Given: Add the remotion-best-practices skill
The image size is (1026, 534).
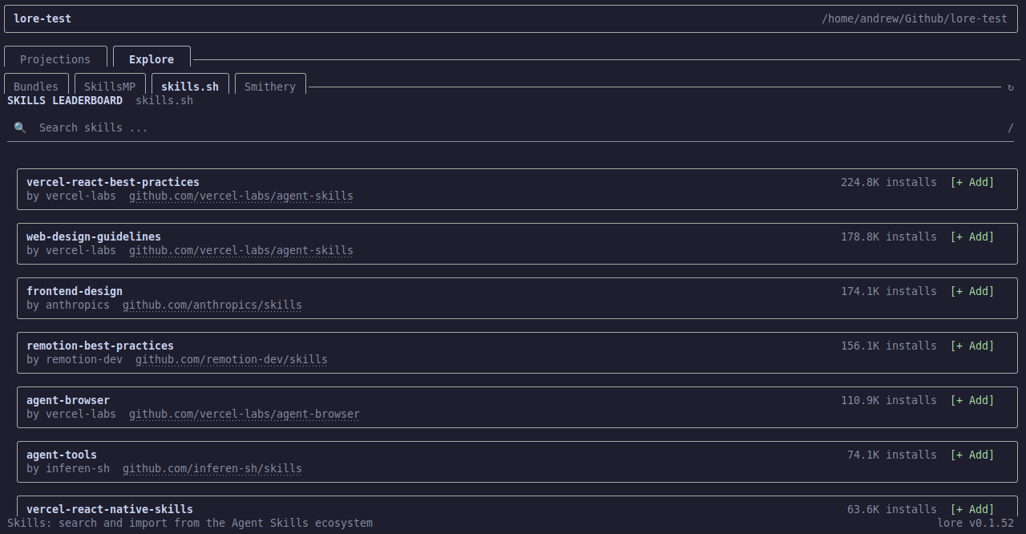Looking at the screenshot, I should [971, 346].
